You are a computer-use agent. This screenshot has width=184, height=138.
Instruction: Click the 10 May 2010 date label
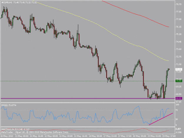7,136
